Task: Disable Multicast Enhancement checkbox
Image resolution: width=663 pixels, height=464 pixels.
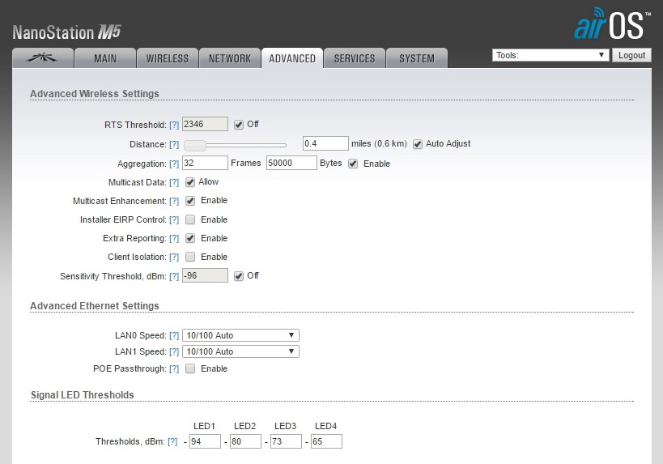Action: (190, 201)
